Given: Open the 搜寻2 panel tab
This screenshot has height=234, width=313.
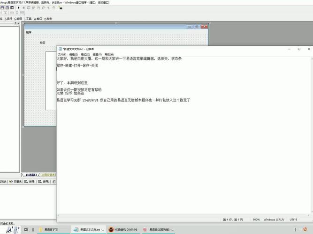Looking at the screenshot, I should click(44, 182).
